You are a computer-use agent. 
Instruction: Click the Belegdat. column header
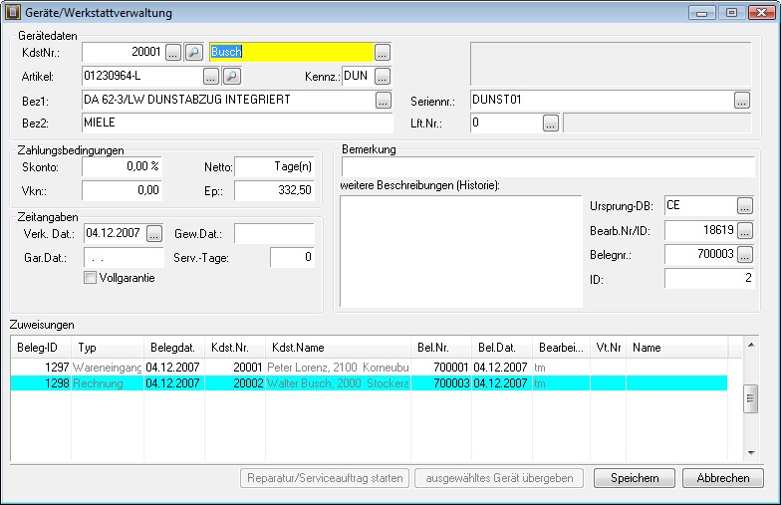point(173,347)
